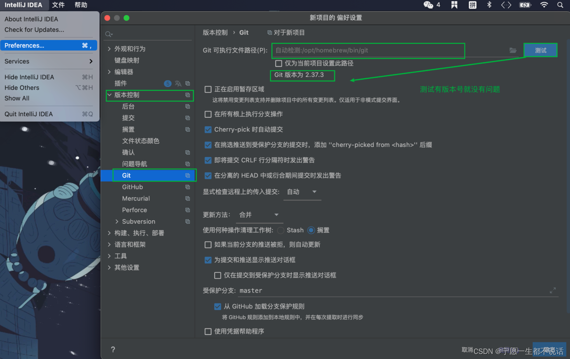Click the battery status icon in menu bar

click(x=525, y=5)
